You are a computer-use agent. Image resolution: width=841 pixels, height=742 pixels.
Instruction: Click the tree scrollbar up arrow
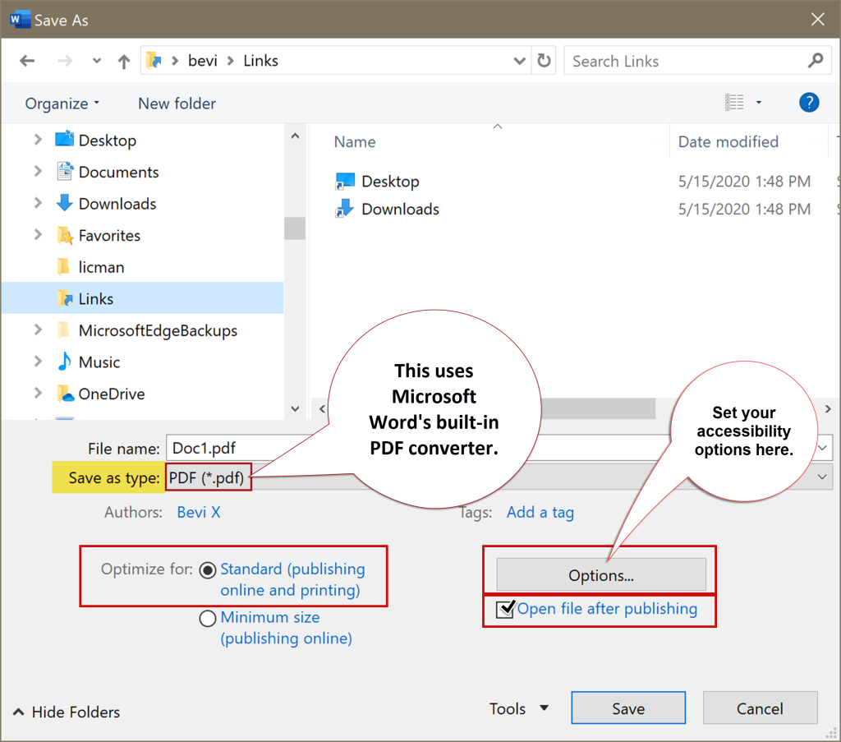coord(295,136)
